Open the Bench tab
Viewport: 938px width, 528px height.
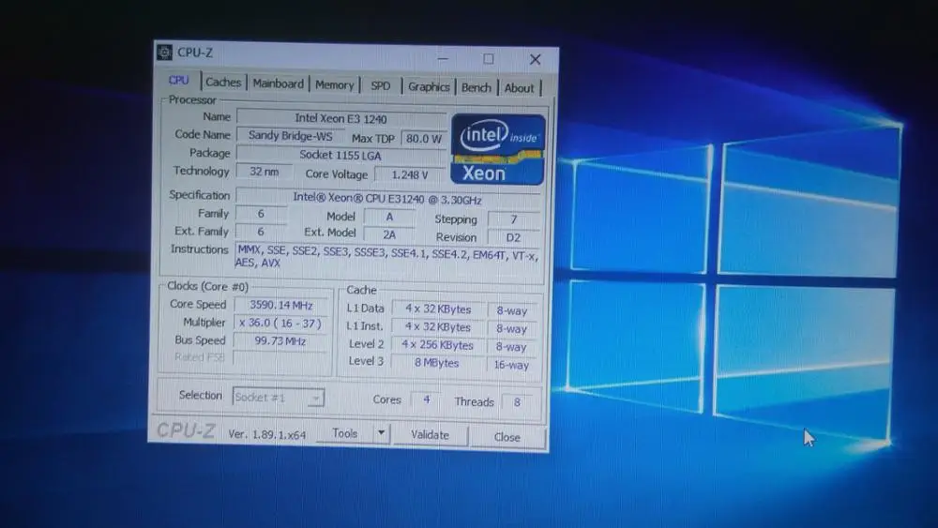(x=477, y=88)
